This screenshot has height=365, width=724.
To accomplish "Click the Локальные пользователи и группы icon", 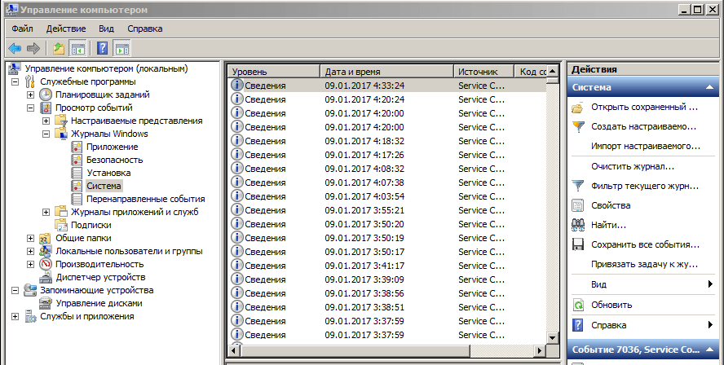I will point(46,251).
